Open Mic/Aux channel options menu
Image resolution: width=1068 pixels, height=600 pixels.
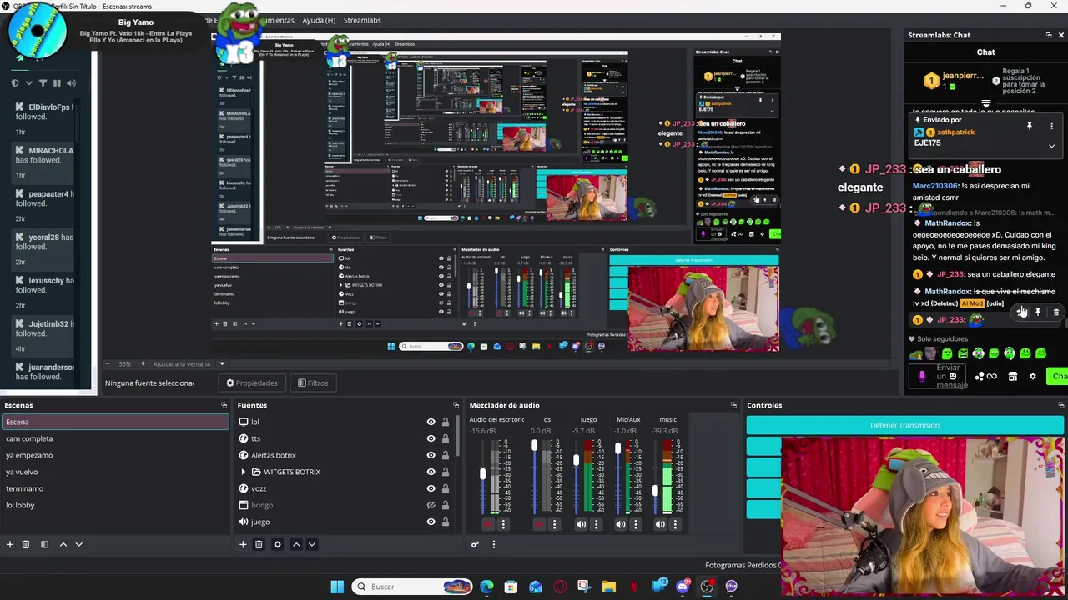tap(635, 524)
